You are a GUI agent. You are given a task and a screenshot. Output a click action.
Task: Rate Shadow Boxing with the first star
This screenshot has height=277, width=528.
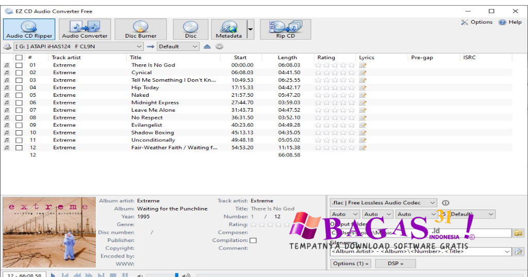pyautogui.click(x=318, y=133)
